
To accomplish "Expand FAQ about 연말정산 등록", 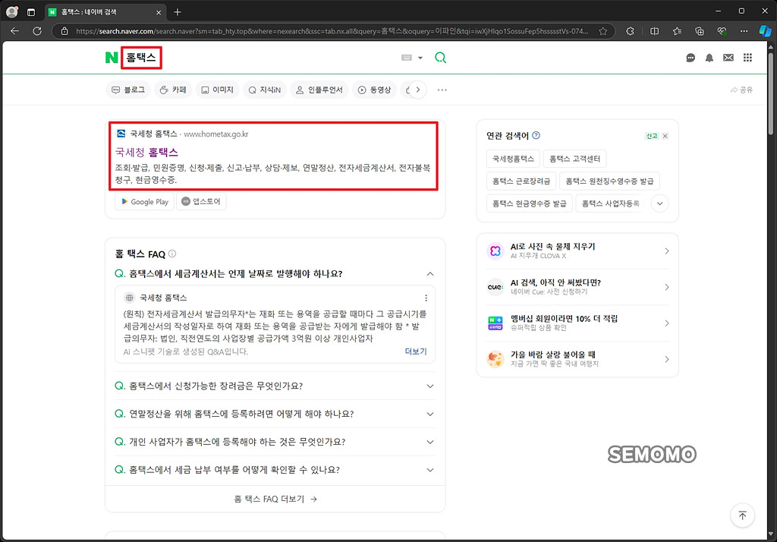I will pos(275,414).
